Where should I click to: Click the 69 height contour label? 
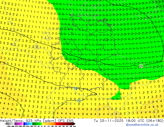click(x=141, y=66)
